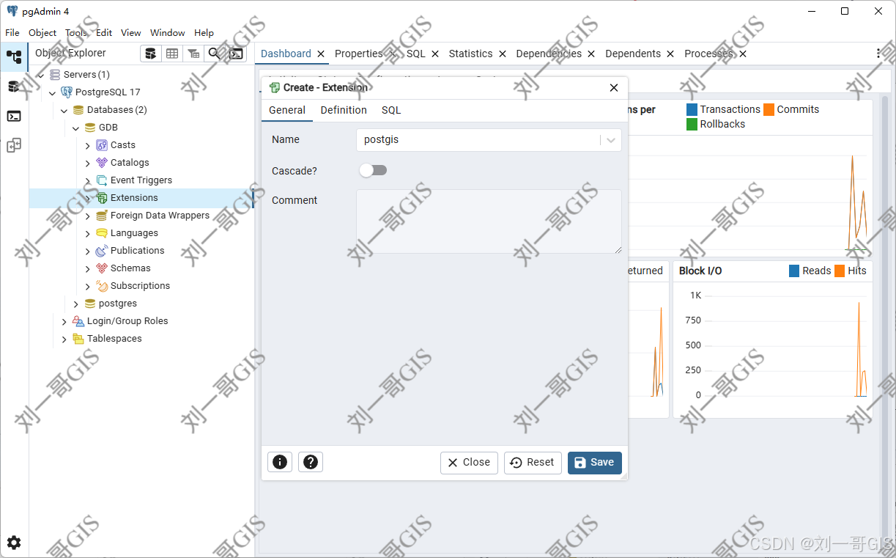This screenshot has height=558, width=896.
Task: Click the Filtered Rows toolbar icon
Action: [x=193, y=54]
